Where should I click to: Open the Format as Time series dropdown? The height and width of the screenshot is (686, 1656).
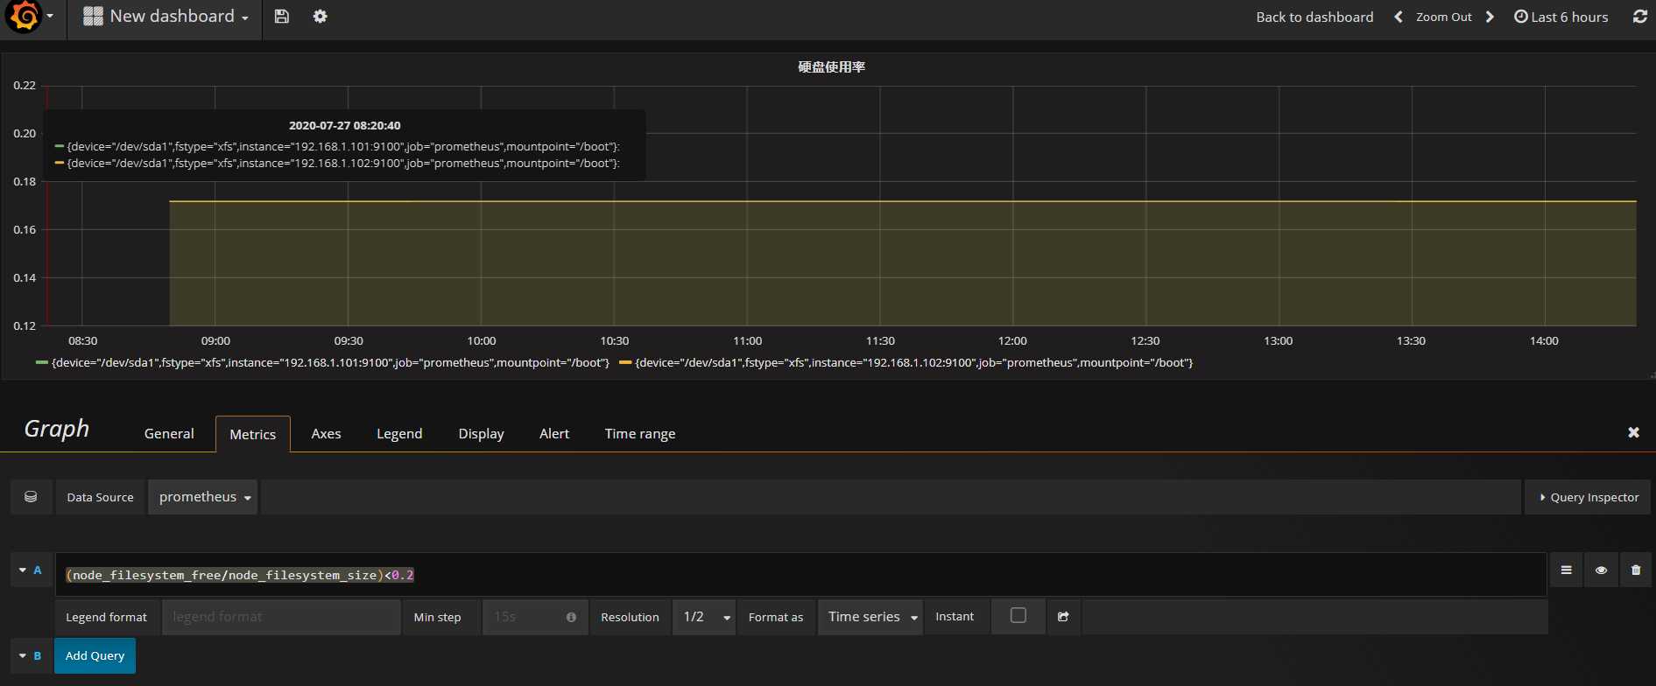click(x=870, y=617)
